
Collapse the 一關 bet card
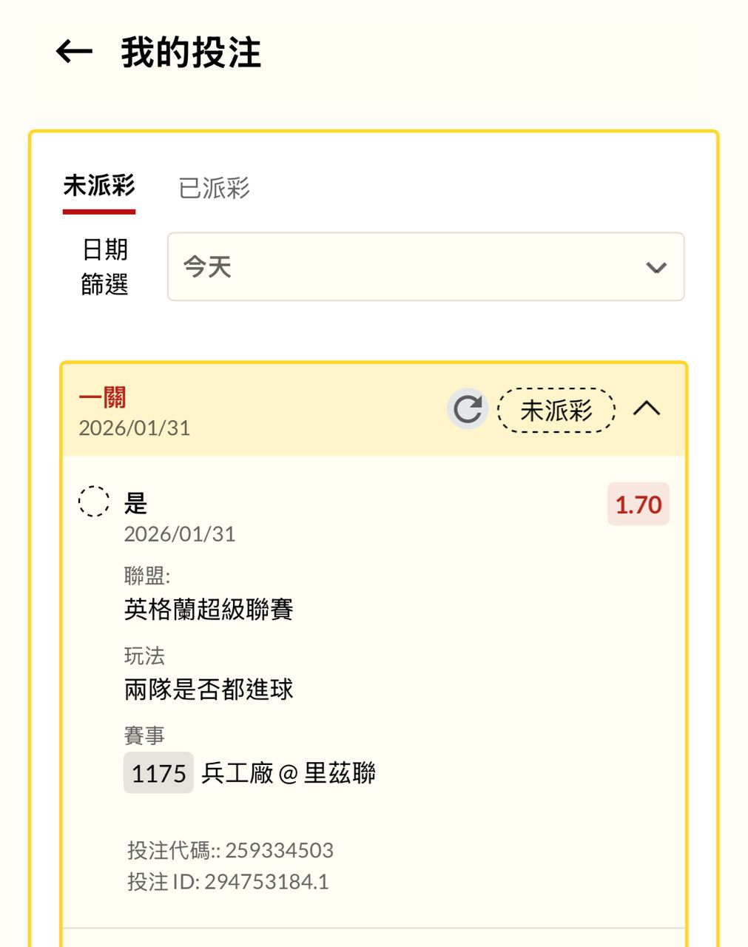[647, 408]
